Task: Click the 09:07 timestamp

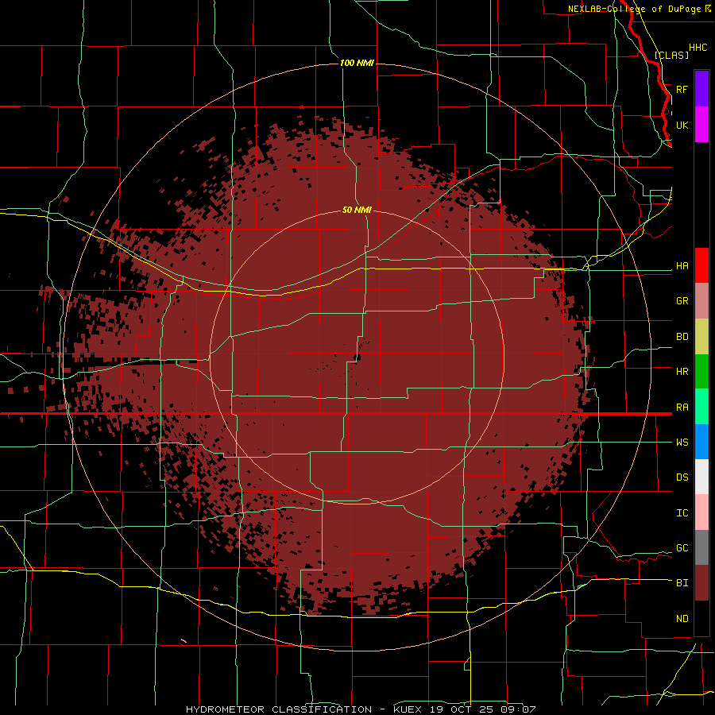Action: click(520, 709)
